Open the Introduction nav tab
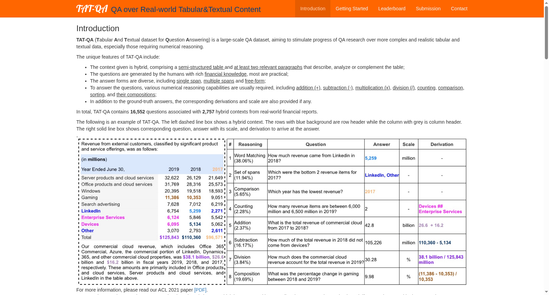 tap(313, 9)
